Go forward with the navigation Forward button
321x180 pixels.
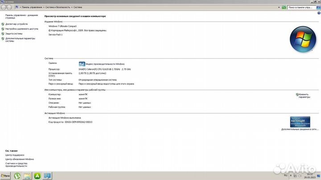9,8
